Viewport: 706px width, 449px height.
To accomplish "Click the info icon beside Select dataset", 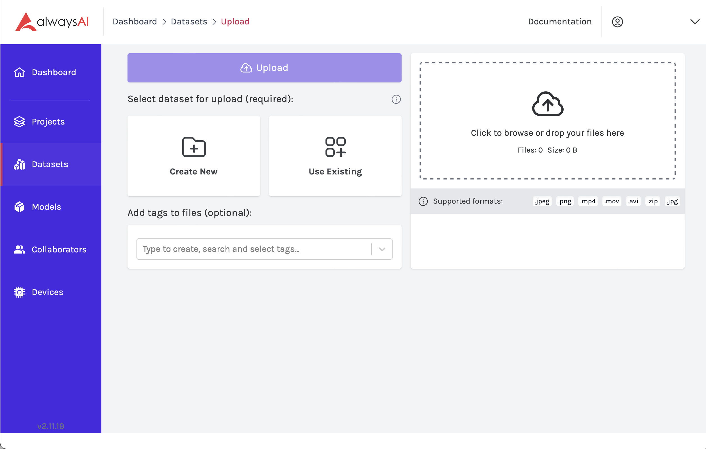I will pyautogui.click(x=396, y=99).
